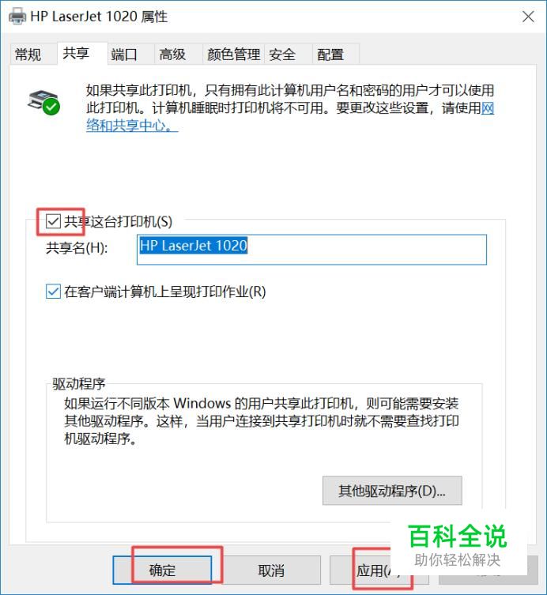Click the 共享名(H) label

coord(77,248)
